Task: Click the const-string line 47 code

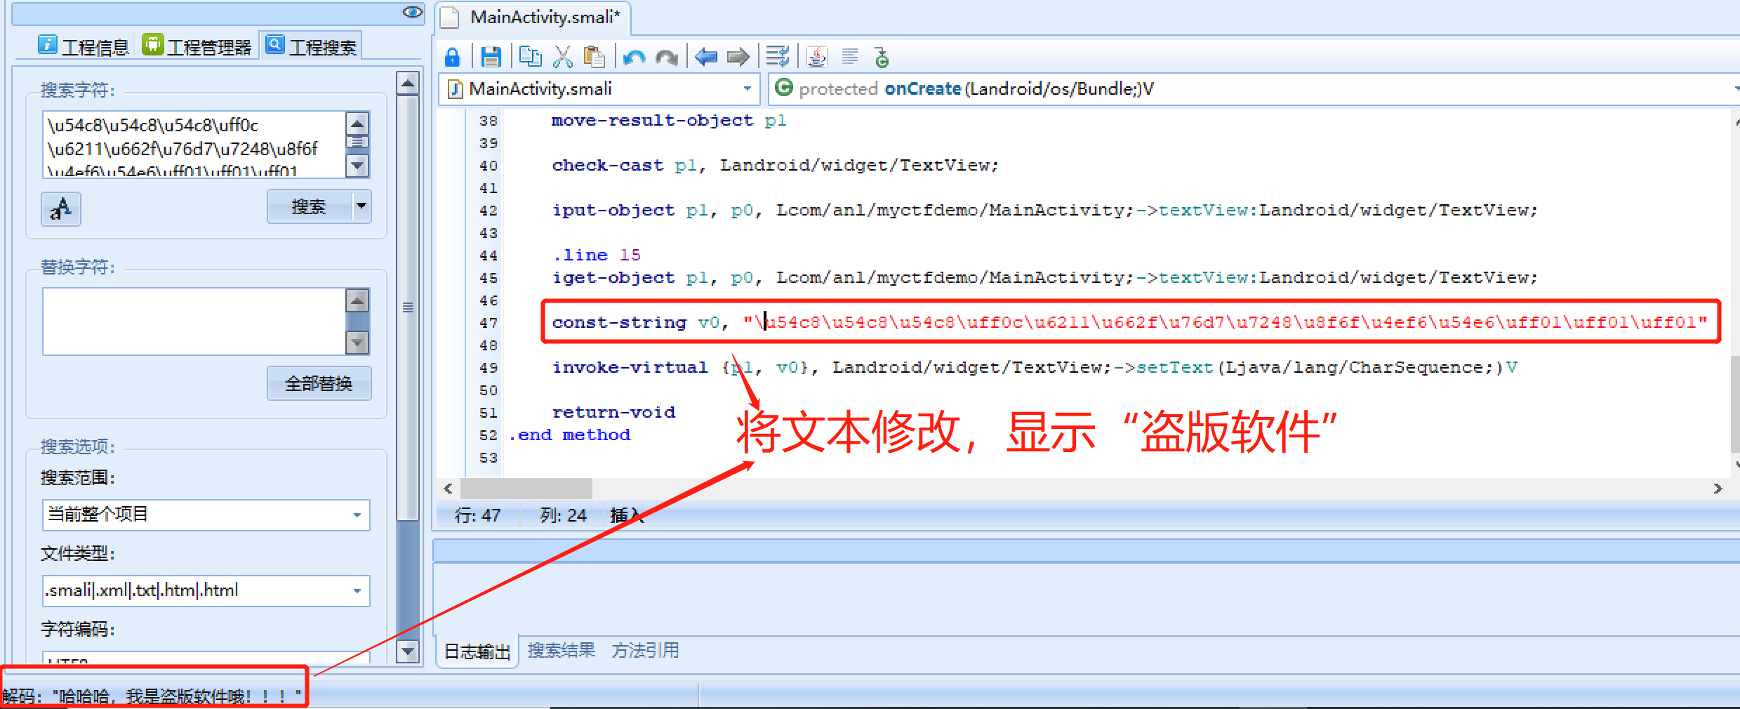Action: (x=1129, y=322)
